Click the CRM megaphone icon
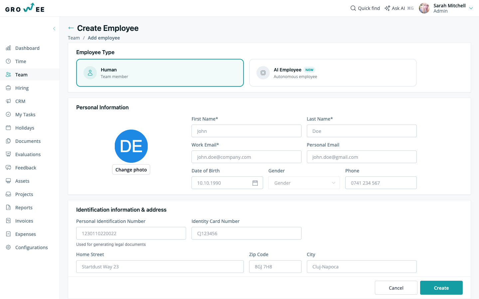479x299 pixels. [8, 101]
